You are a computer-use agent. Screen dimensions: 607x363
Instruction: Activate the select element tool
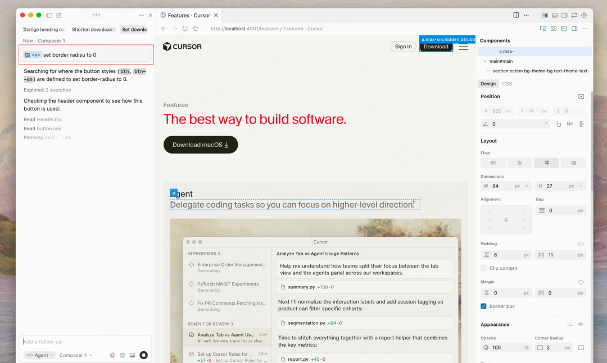pos(543,29)
